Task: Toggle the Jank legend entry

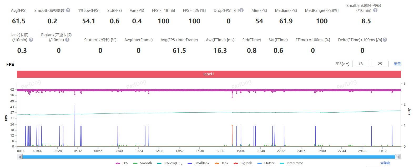Action: click(x=222, y=163)
